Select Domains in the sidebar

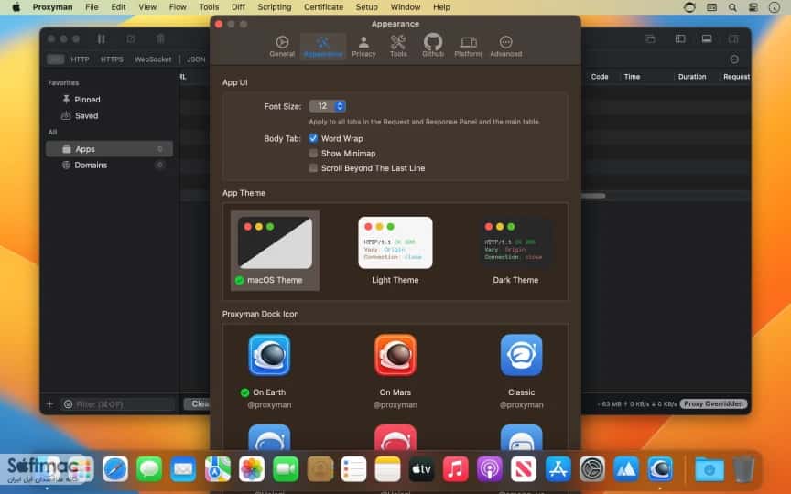tap(109, 165)
